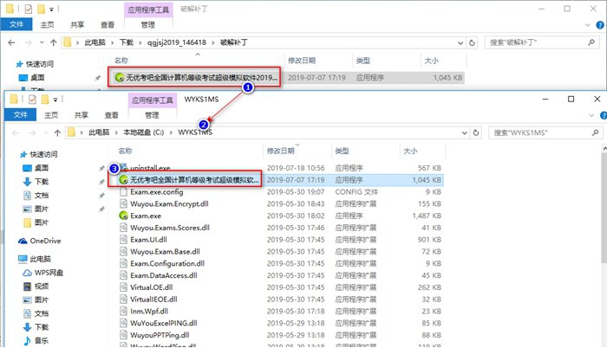The width and height of the screenshot is (607, 361).
Task: Go forward in the WYKS1MS window
Action: [33, 133]
